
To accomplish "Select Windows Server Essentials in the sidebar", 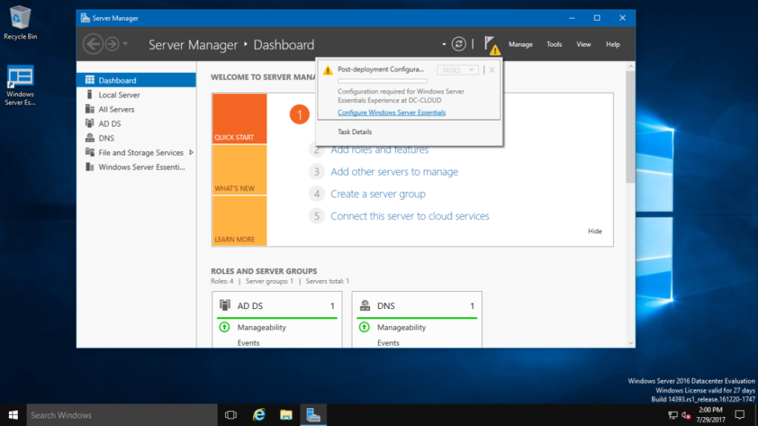I will [136, 167].
